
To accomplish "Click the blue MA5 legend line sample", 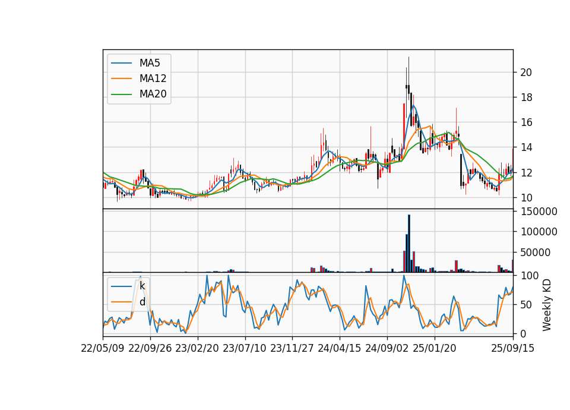I will click(x=121, y=63).
